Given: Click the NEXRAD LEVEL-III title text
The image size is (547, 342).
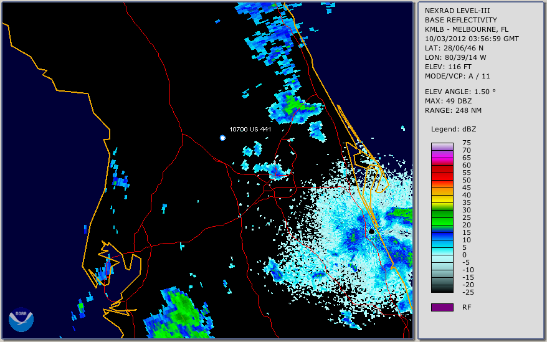Looking at the screenshot, I should click(x=457, y=11).
